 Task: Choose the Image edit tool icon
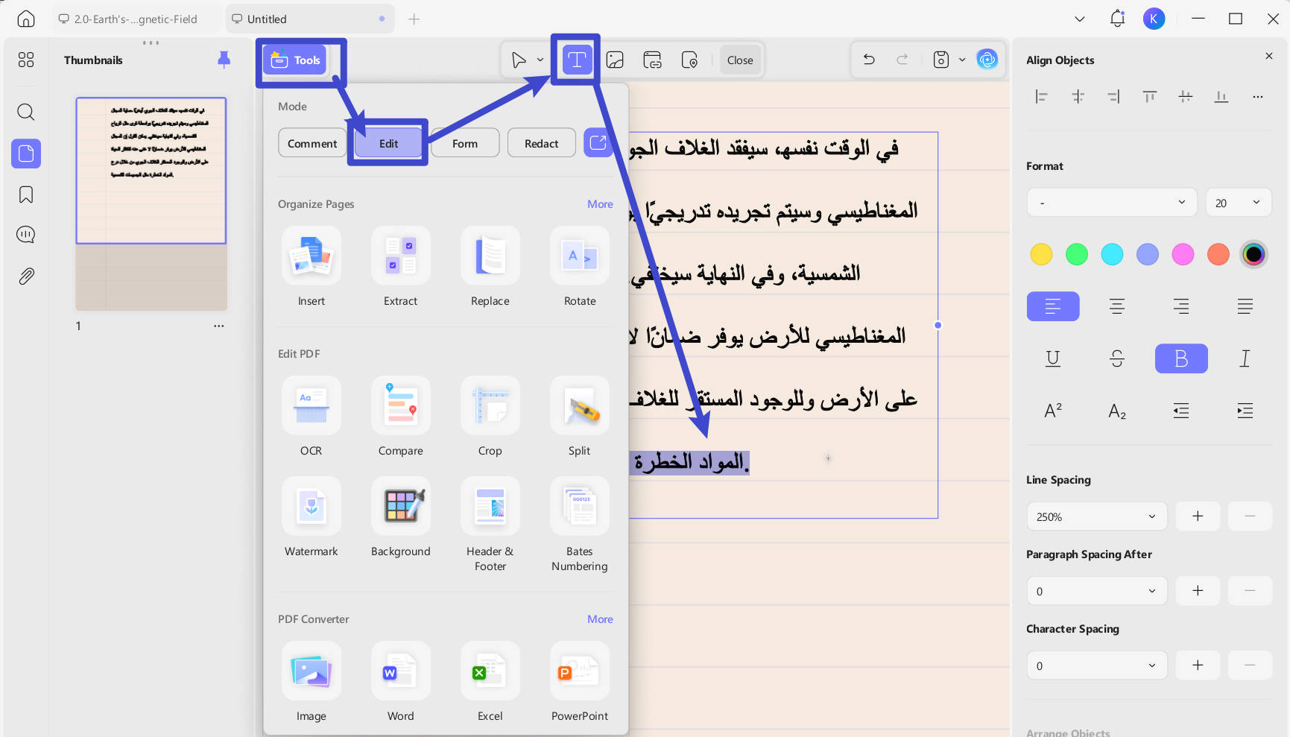(x=615, y=60)
